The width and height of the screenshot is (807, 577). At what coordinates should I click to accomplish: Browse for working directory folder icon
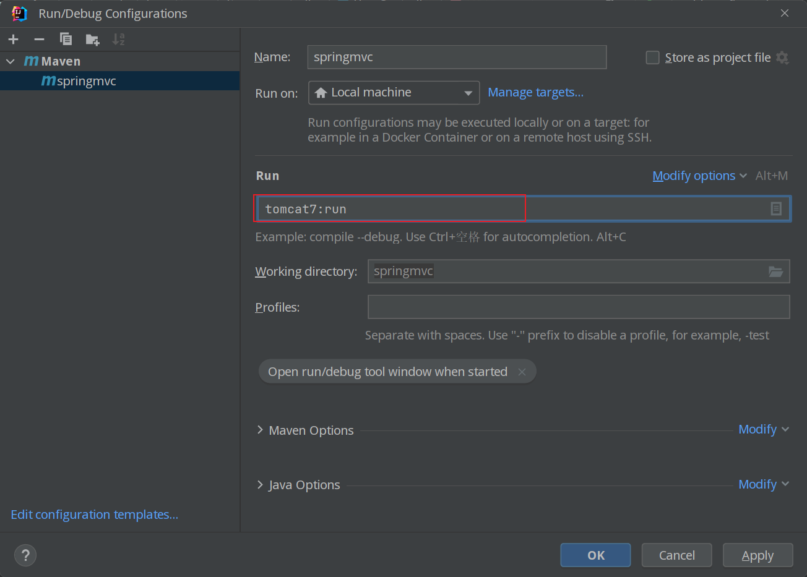775,271
